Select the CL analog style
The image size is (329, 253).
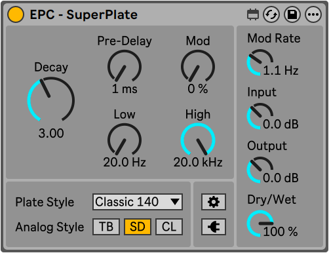pos(169,227)
